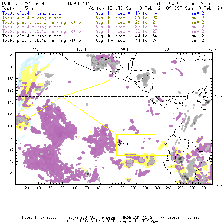Click the "LW: Godd" radiation text
Viewport: 224px width, 224px height.
tap(73, 221)
